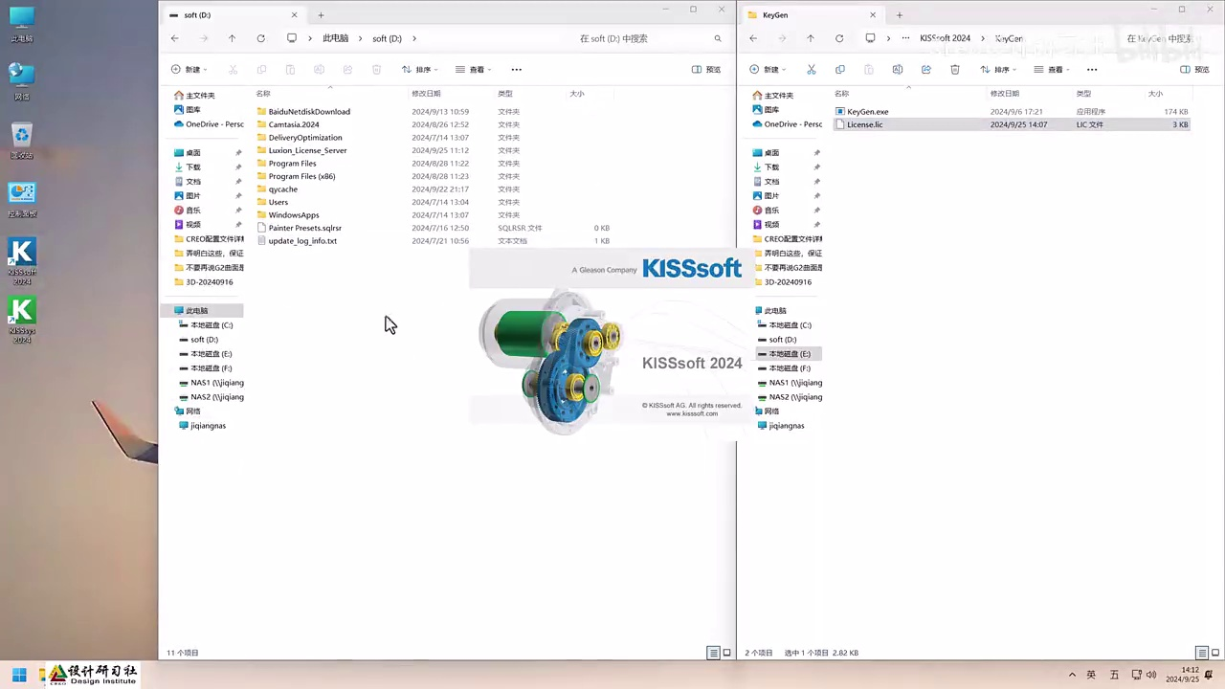Viewport: 1225px width, 689px height.
Task: Click Share icon in KeyGen window toolbar
Action: (926, 69)
